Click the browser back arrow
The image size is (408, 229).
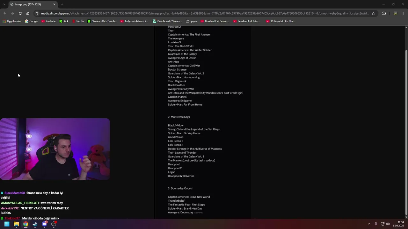[5, 13]
